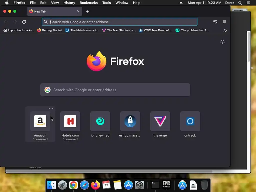The height and width of the screenshot is (192, 256).
Task: Close the New Tab tab
Action: click(78, 11)
